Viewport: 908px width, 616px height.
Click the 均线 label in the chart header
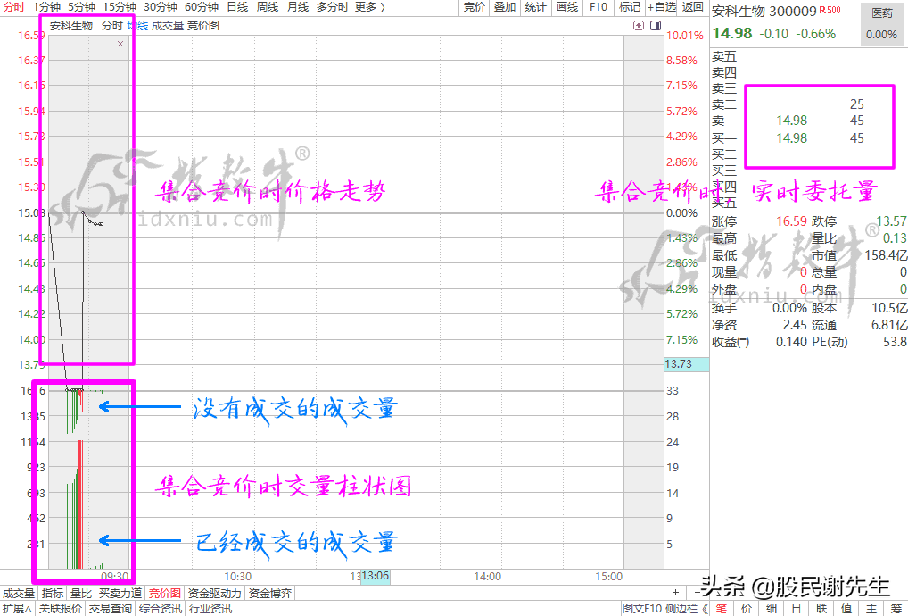pos(137,26)
